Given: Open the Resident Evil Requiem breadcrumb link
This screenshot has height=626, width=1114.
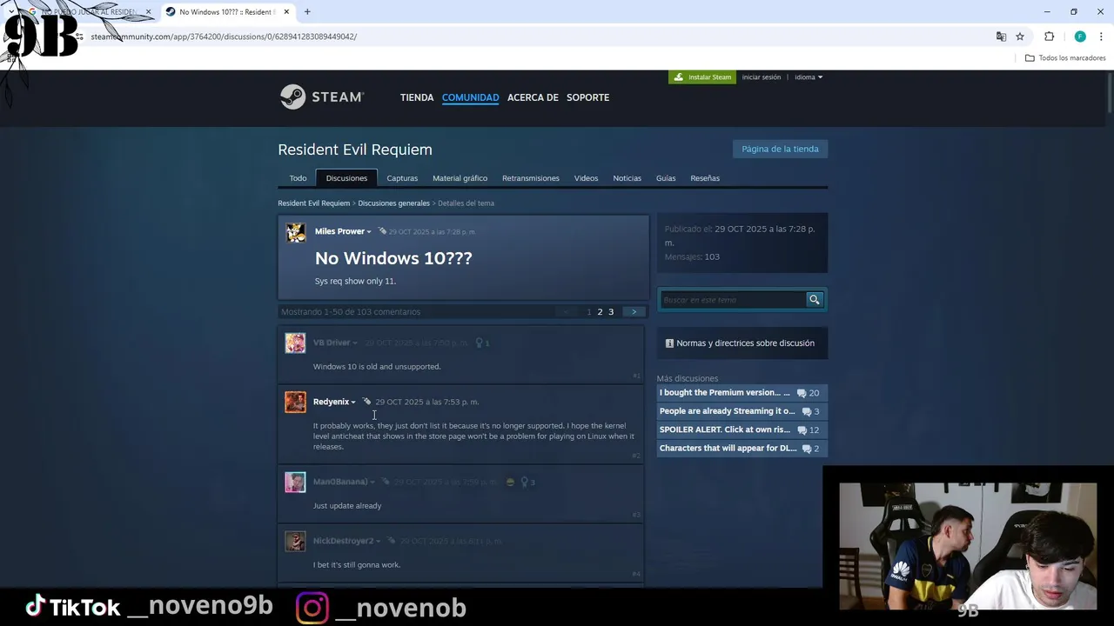Looking at the screenshot, I should 313,203.
